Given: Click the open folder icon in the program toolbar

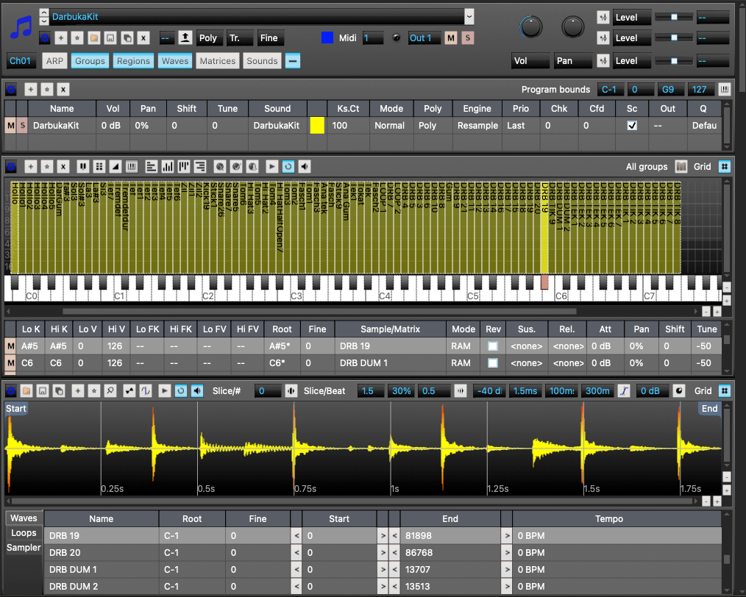Looking at the screenshot, I should 93,38.
